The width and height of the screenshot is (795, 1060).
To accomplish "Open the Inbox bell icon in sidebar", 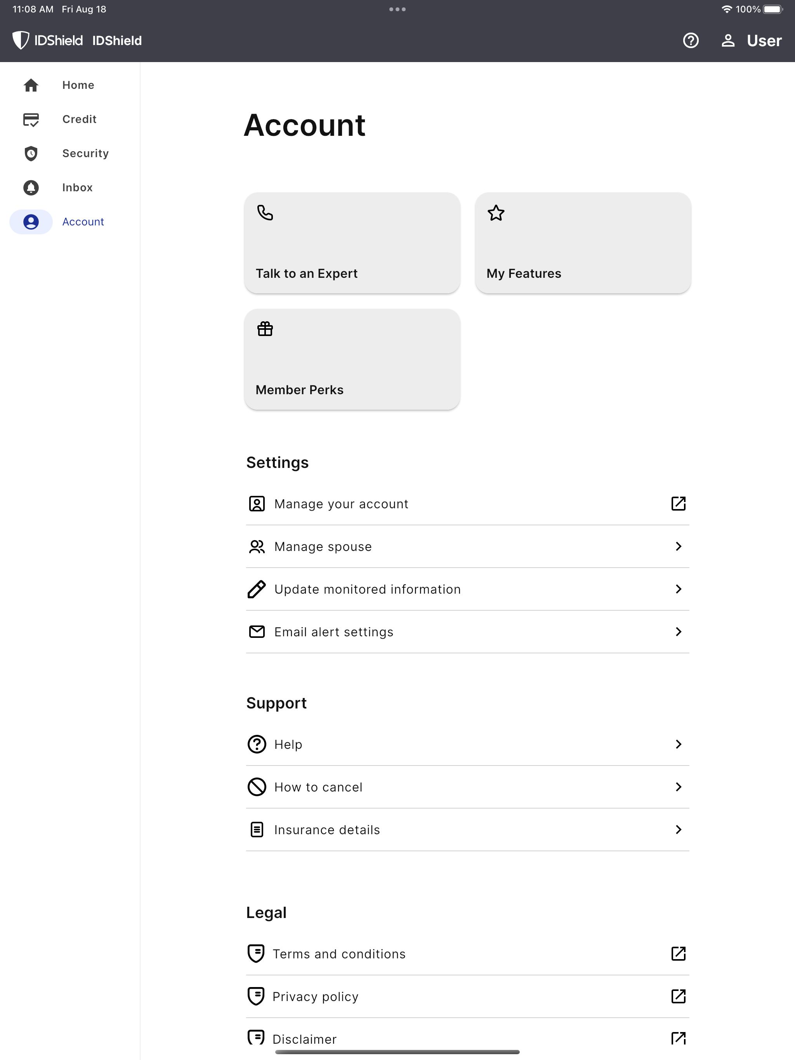I will click(31, 188).
